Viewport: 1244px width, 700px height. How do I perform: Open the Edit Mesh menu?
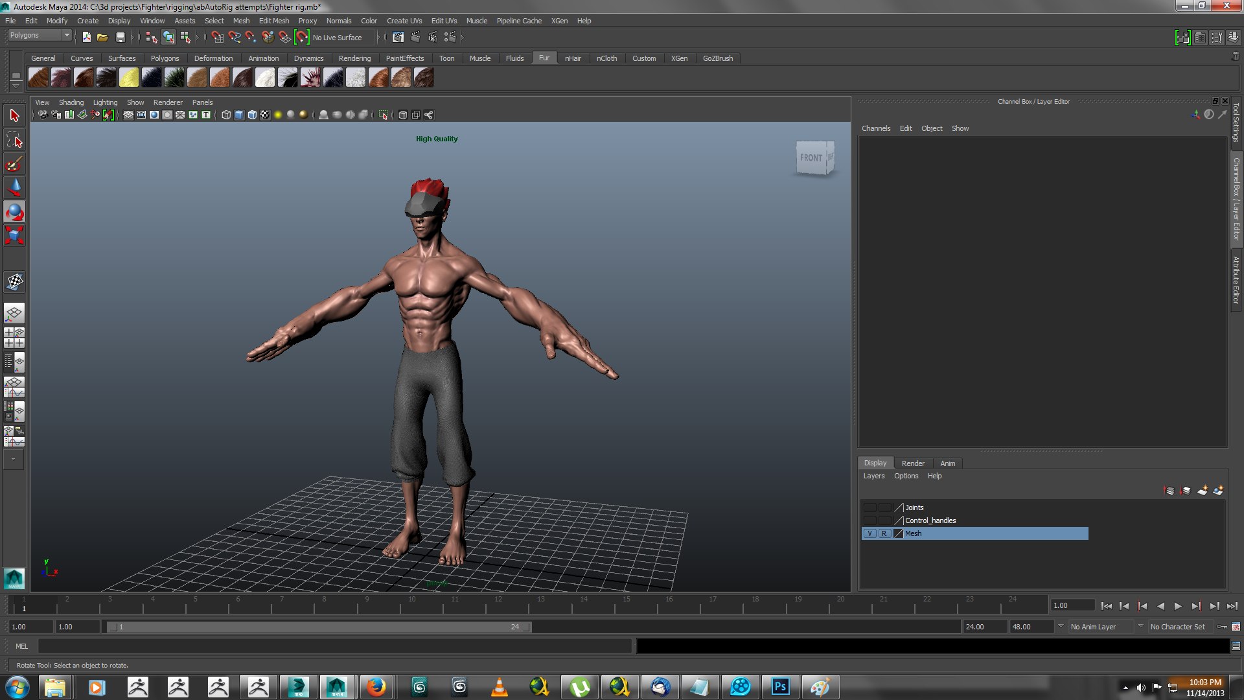274,21
